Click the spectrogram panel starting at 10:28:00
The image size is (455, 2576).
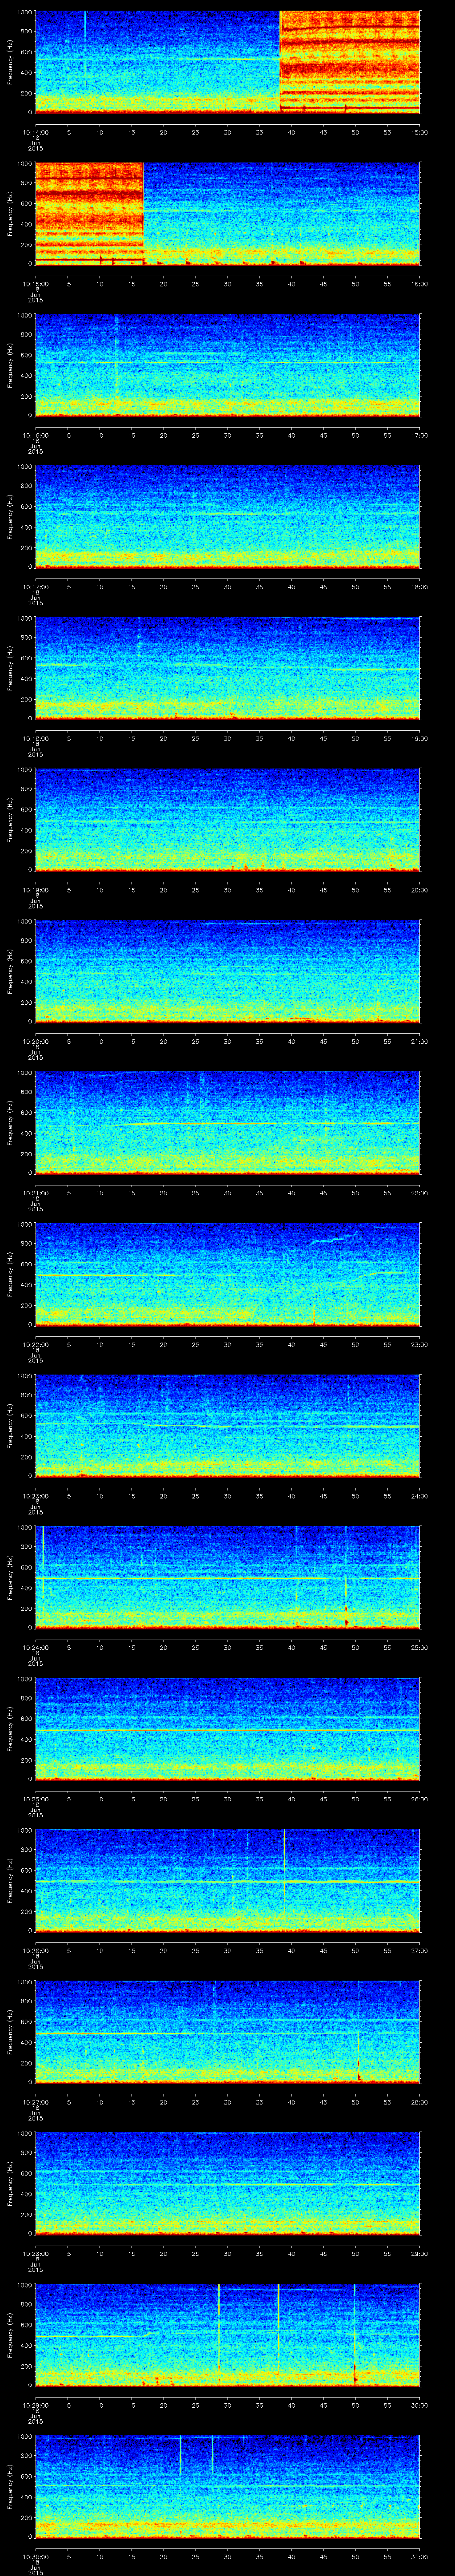pyautogui.click(x=228, y=2183)
